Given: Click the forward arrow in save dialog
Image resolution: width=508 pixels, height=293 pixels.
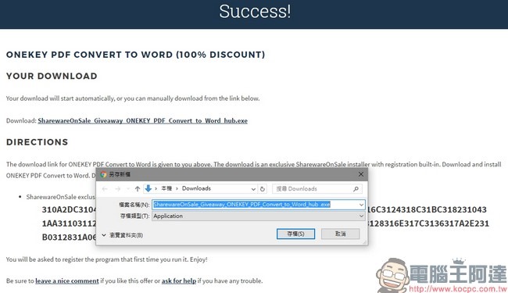Looking at the screenshot, I should pos(117,189).
